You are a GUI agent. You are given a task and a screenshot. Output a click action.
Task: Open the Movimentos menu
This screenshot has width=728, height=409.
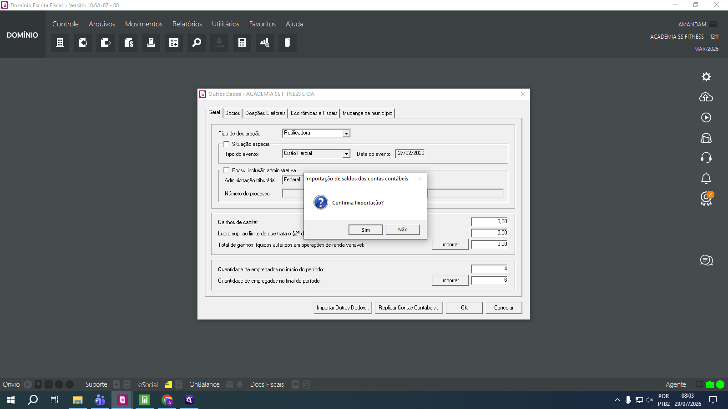point(144,24)
